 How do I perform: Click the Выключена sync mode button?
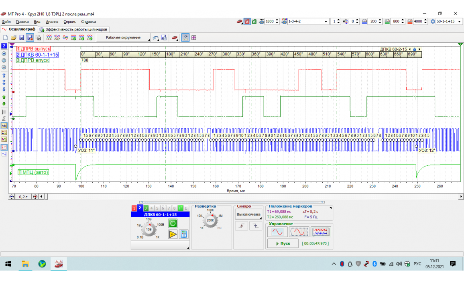click(248, 214)
